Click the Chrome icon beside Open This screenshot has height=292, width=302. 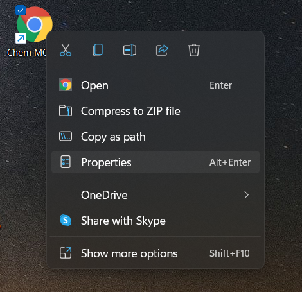(x=66, y=85)
